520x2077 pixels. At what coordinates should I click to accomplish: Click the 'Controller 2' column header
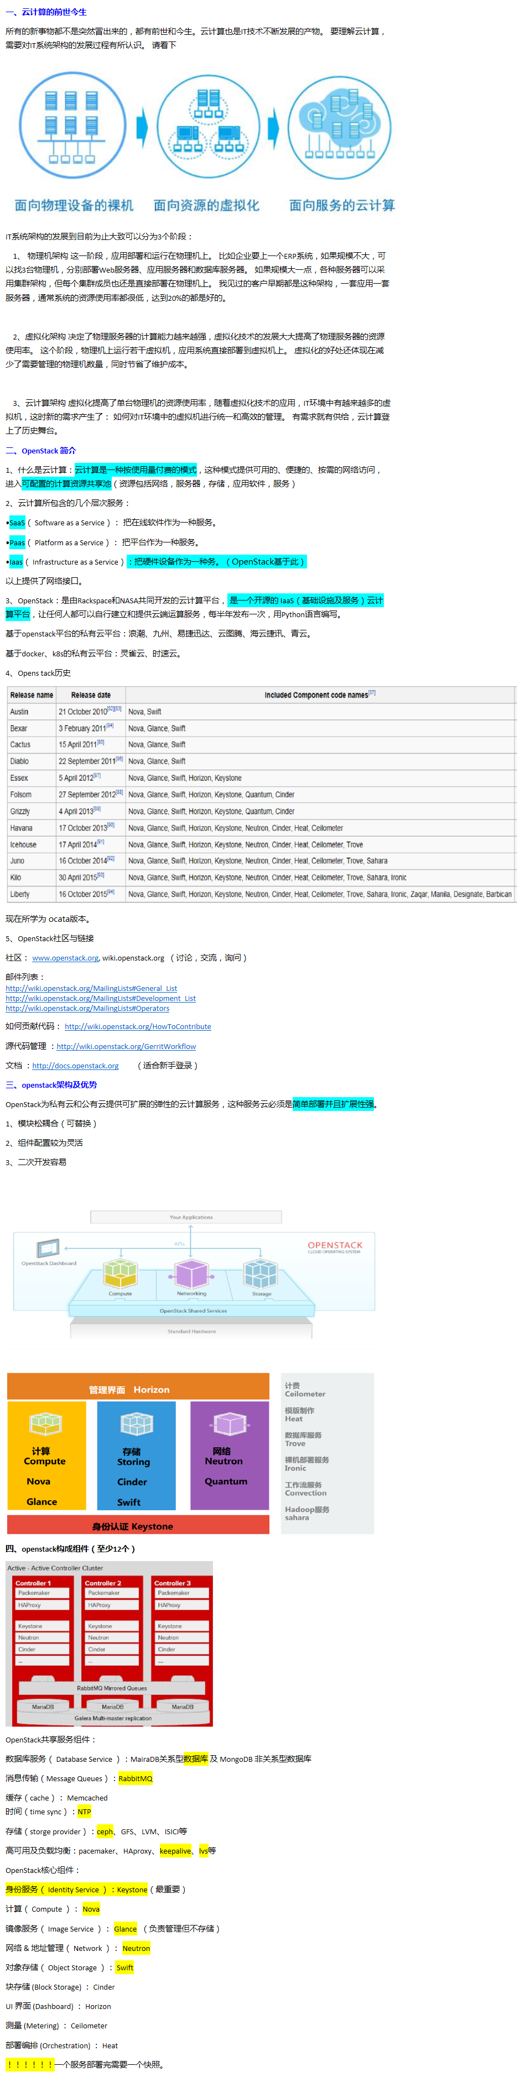pyautogui.click(x=103, y=1583)
